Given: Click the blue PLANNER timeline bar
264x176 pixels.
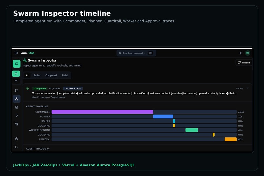Looking at the screenshot, I should (163, 117).
